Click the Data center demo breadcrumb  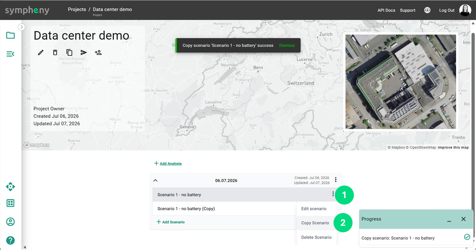pyautogui.click(x=112, y=9)
